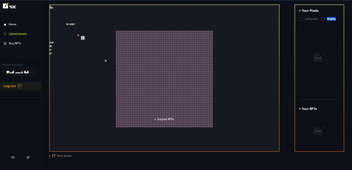Open the Buy NFTs page
This screenshot has height=170, width=352.
12,43
